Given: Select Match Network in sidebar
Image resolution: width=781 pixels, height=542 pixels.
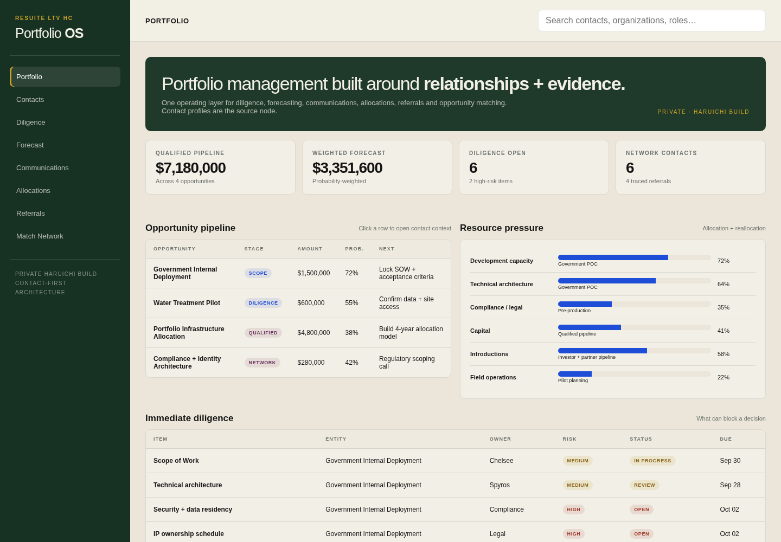Looking at the screenshot, I should click(x=65, y=236).
